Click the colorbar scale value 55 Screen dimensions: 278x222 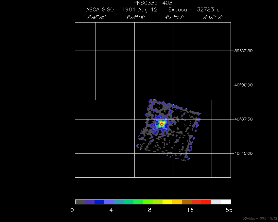point(229,210)
